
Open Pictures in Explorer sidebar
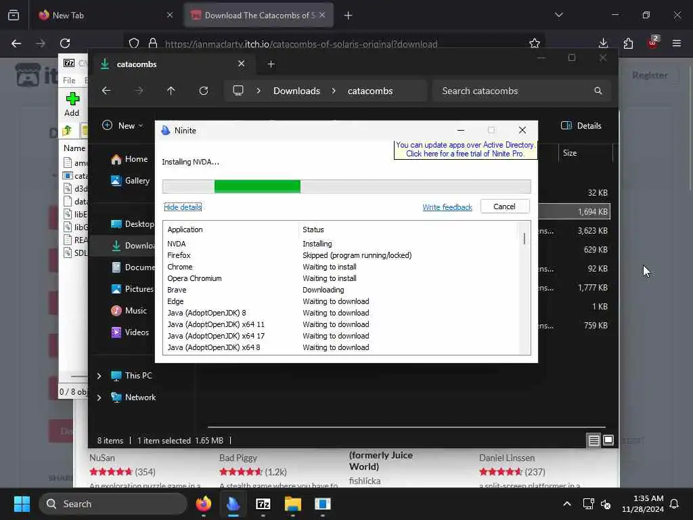[133, 288]
